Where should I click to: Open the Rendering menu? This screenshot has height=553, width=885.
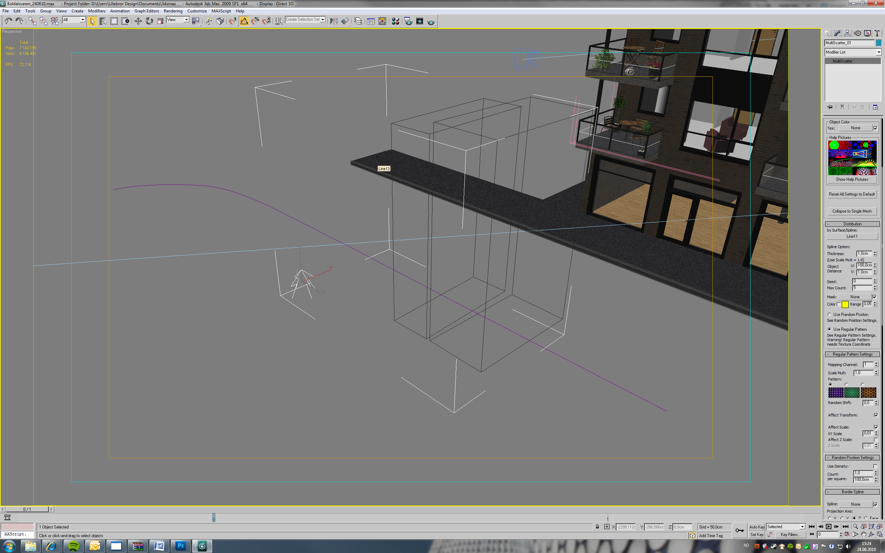point(173,11)
